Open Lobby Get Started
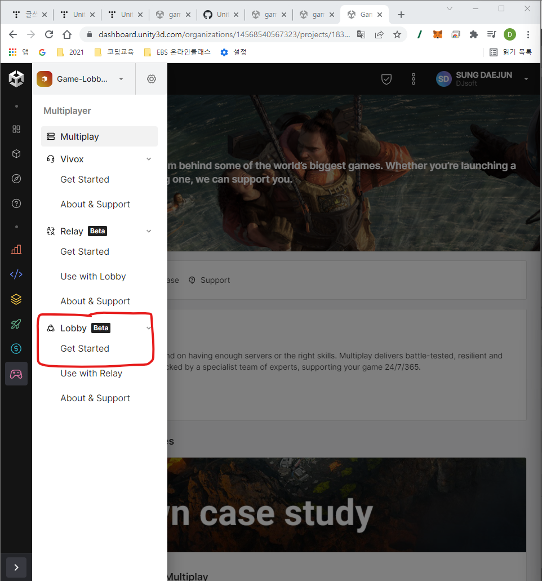 tap(85, 349)
